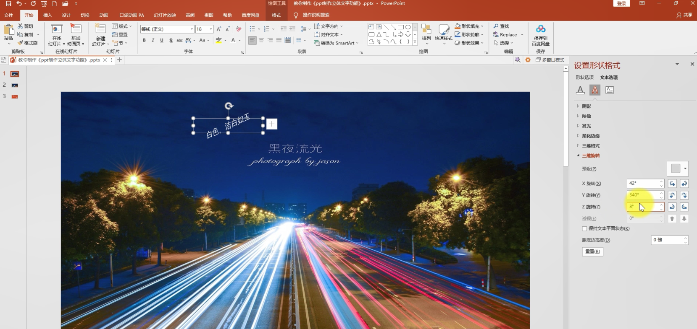Click the Find (查找) magnifier icon
697x329 pixels.
(496, 26)
